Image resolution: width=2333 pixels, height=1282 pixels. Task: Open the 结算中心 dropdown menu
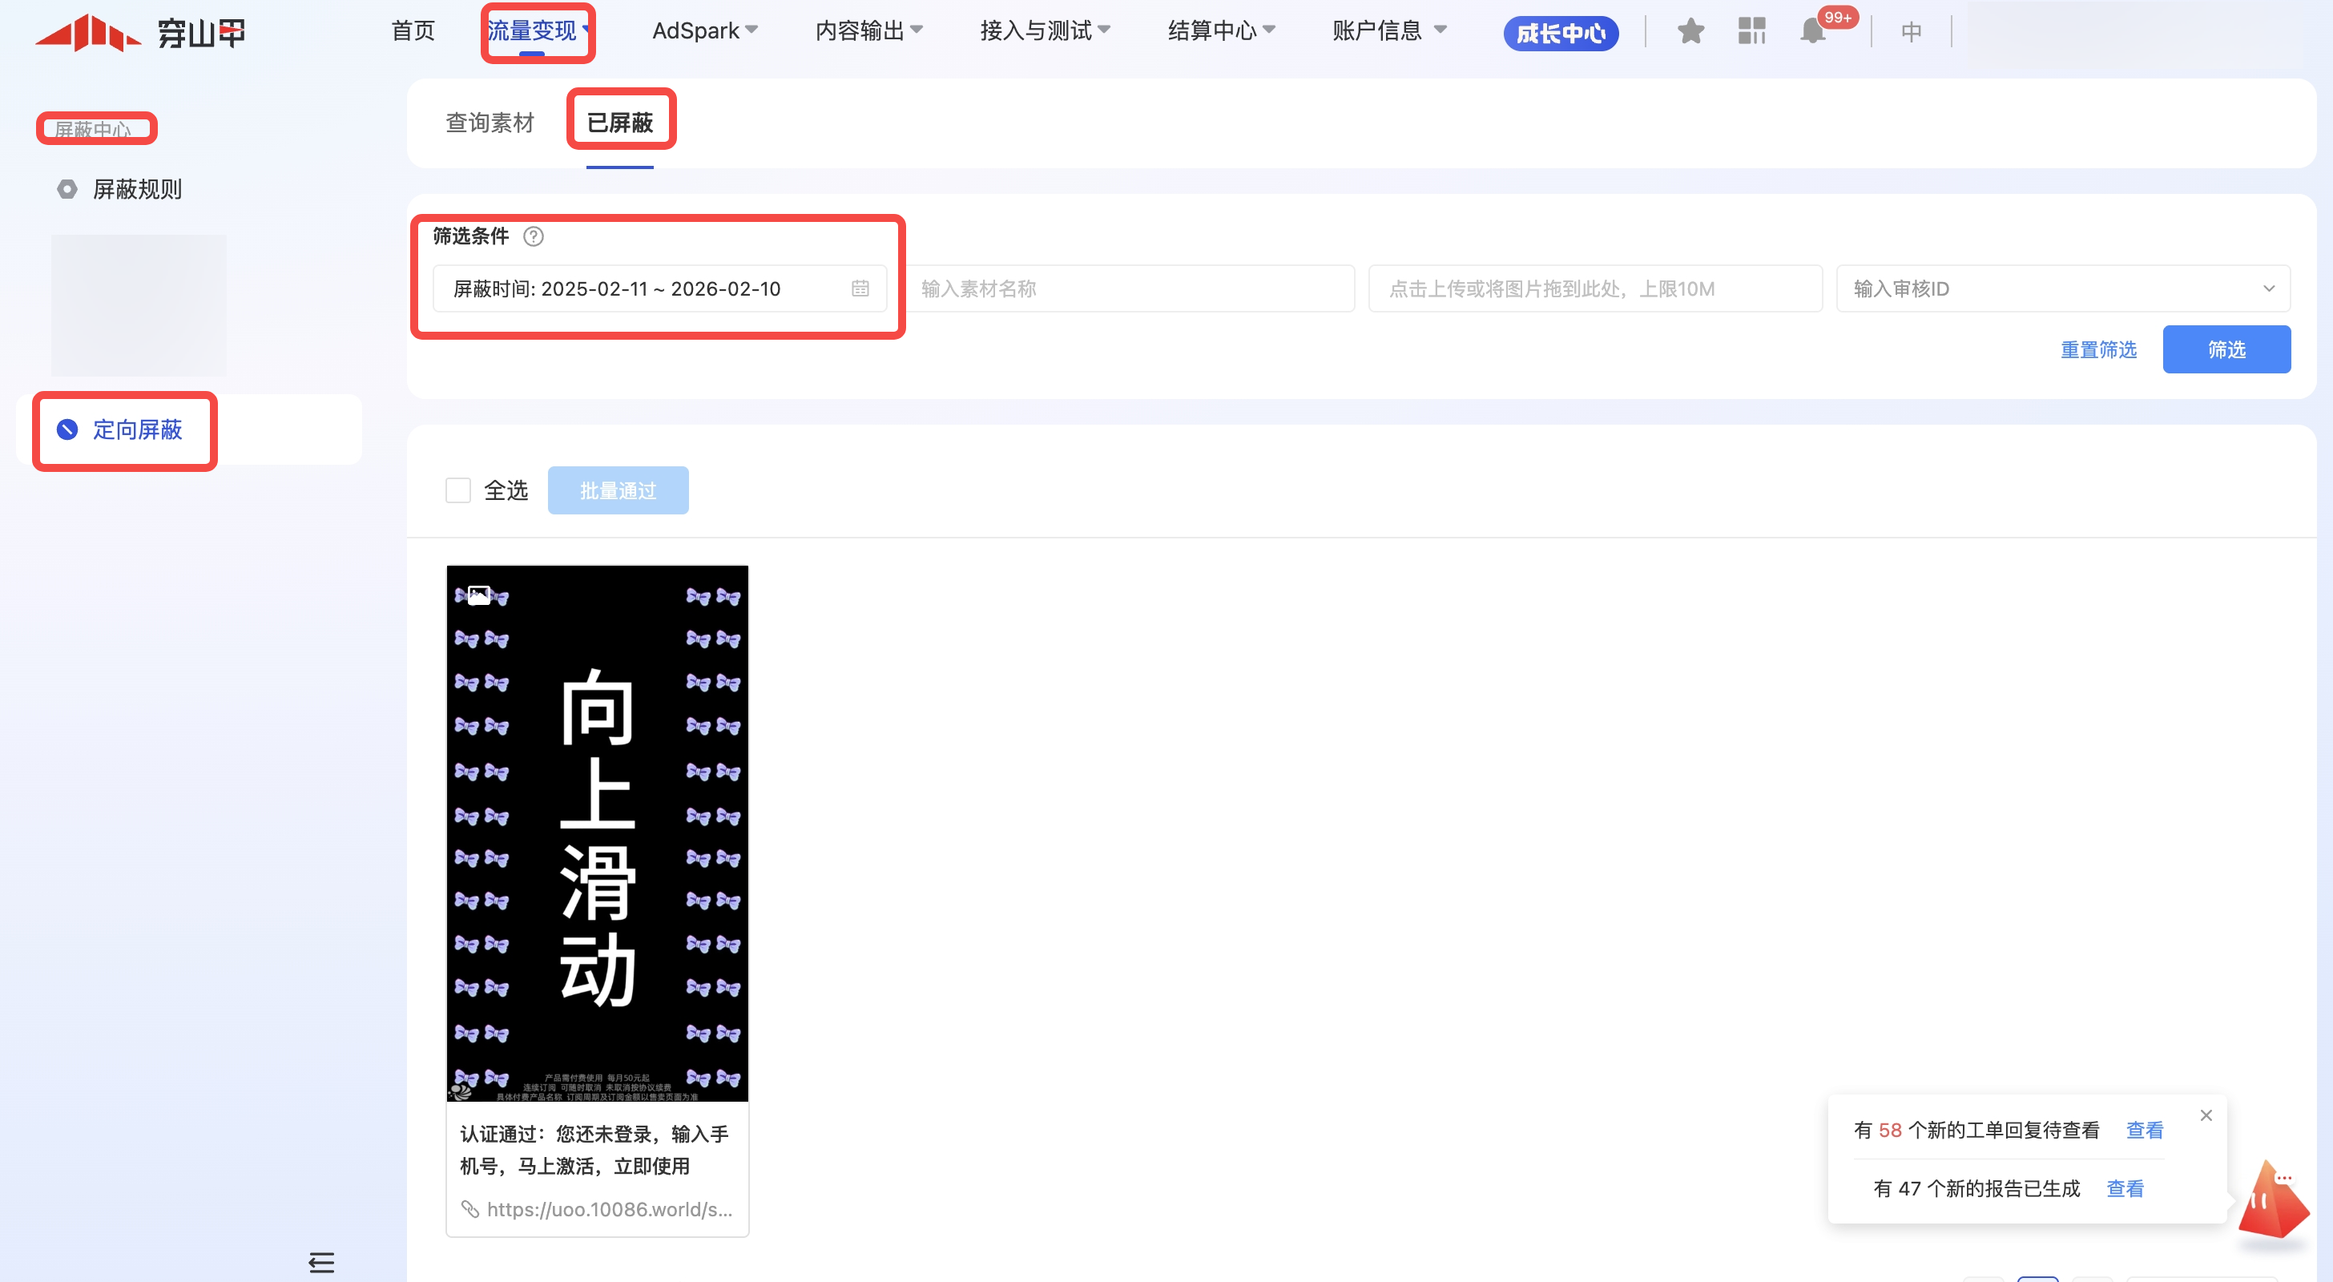1221,32
